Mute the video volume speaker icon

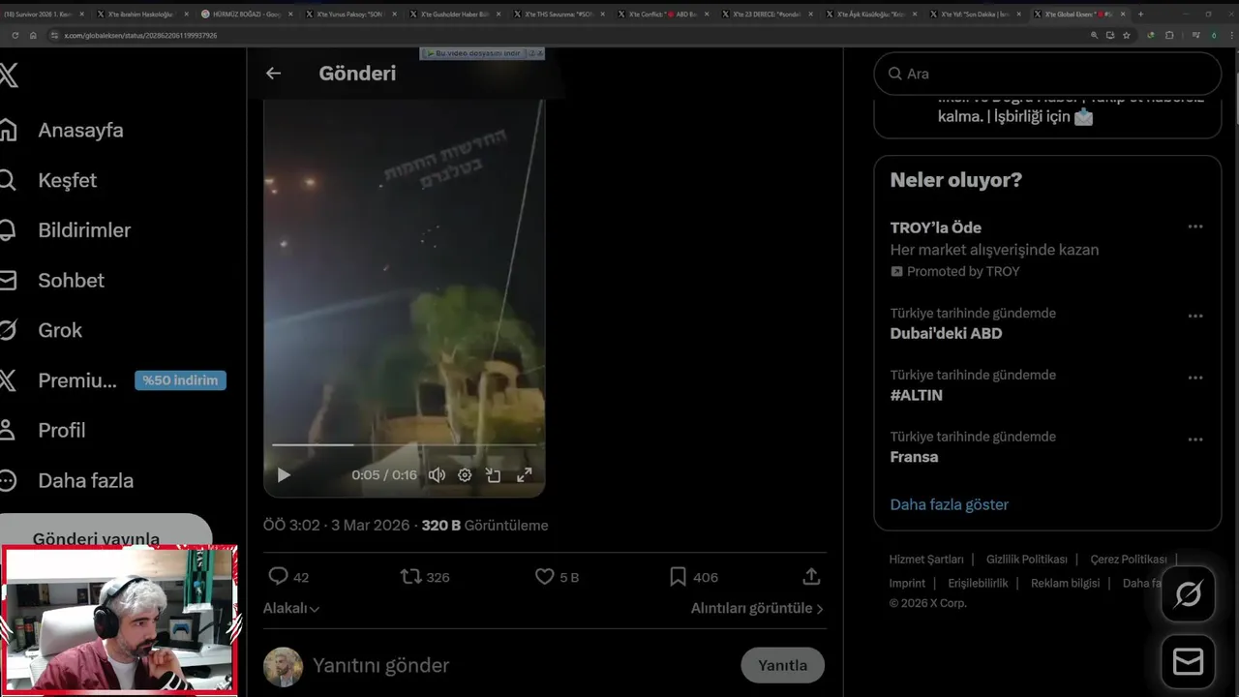437,475
